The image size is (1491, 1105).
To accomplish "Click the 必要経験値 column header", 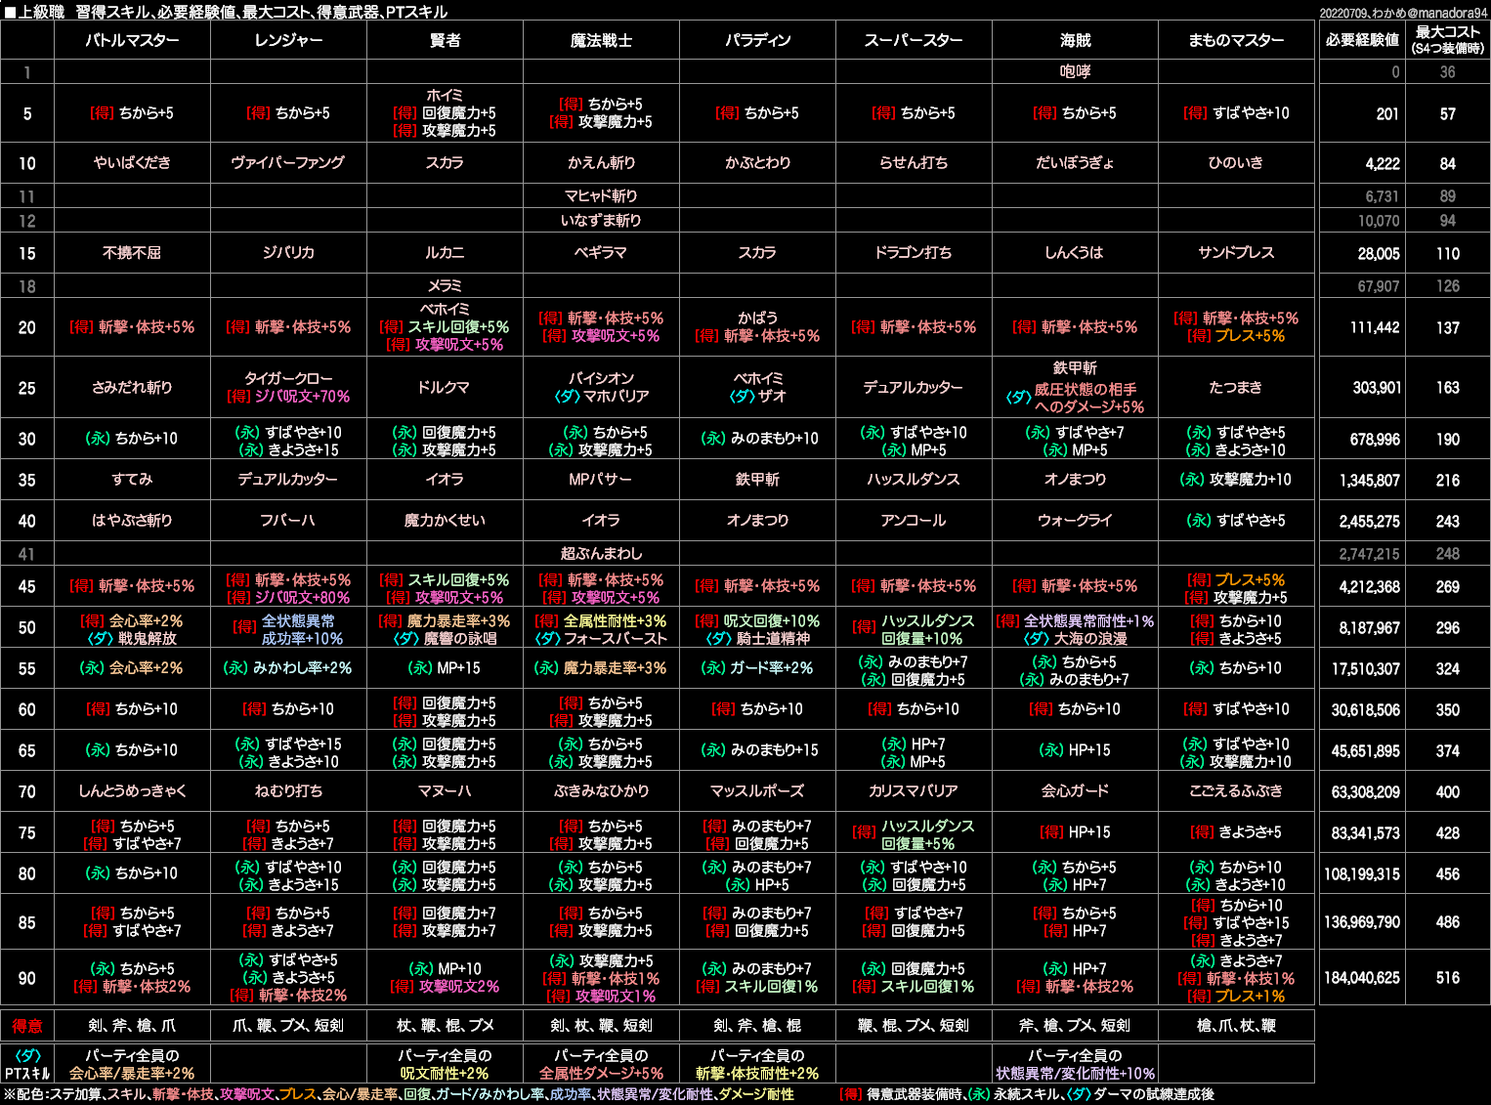I will point(1362,41).
